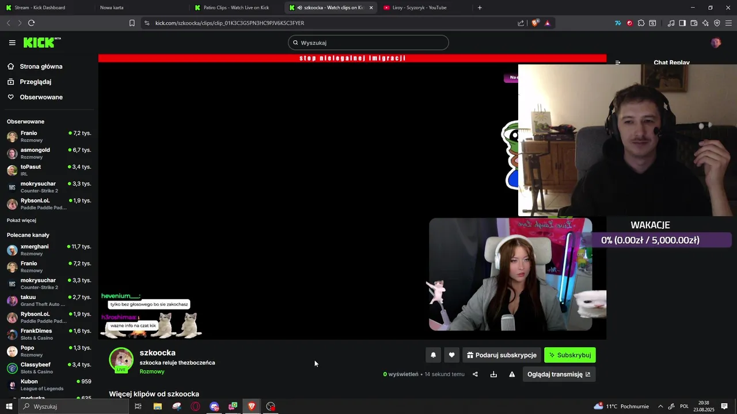This screenshot has width=737, height=414.
Task: Focus the Wyszukaj search field on Kick
Action: pyautogui.click(x=368, y=43)
